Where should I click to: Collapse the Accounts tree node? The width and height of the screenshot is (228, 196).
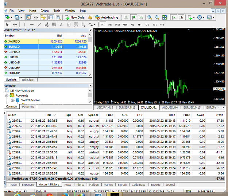tap(7, 95)
